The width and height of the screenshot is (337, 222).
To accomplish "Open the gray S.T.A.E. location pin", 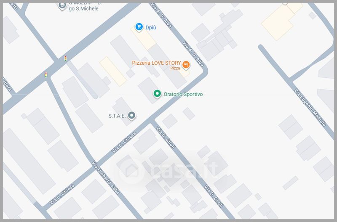I will click(x=131, y=116).
